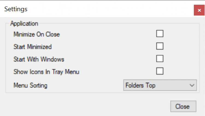Open the Menu Sorting combo box
Image resolution: width=205 pixels, height=116 pixels.
(x=160, y=85)
